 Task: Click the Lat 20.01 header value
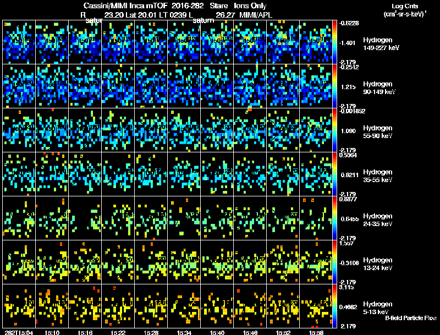tap(142, 15)
